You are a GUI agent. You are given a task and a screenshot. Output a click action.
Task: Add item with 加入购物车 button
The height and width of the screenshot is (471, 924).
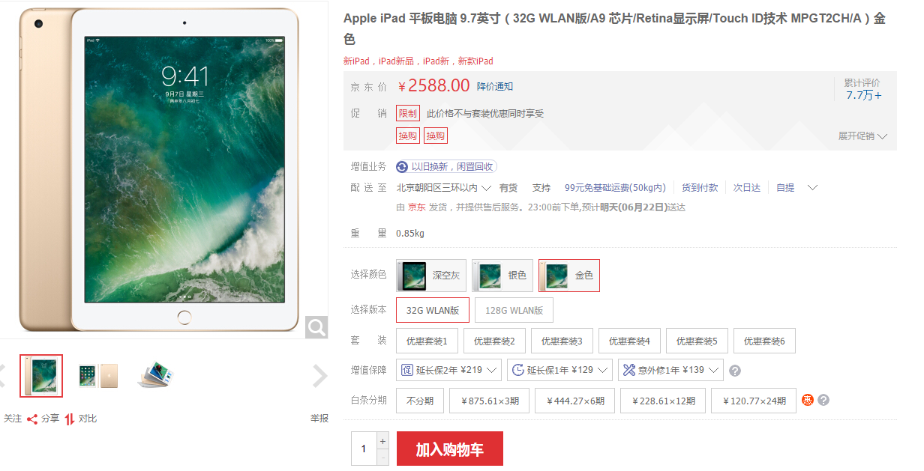point(450,449)
